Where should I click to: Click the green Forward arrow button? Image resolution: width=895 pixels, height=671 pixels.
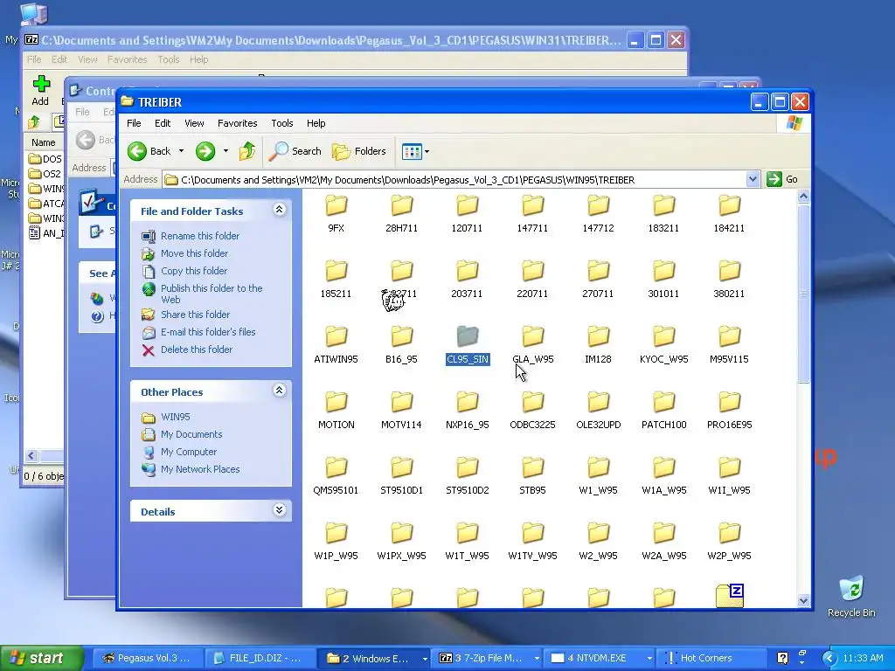(x=205, y=151)
